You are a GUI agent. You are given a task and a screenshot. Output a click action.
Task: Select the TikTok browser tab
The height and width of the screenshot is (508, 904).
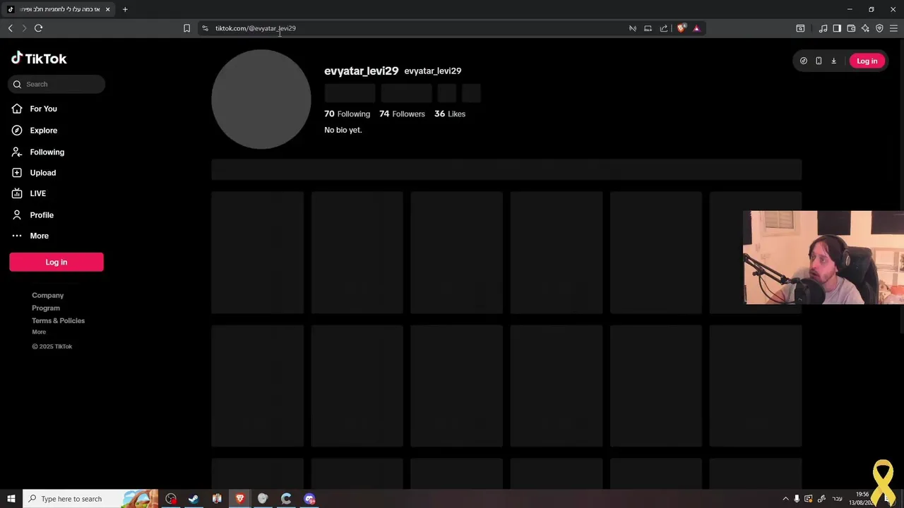[x=58, y=9]
